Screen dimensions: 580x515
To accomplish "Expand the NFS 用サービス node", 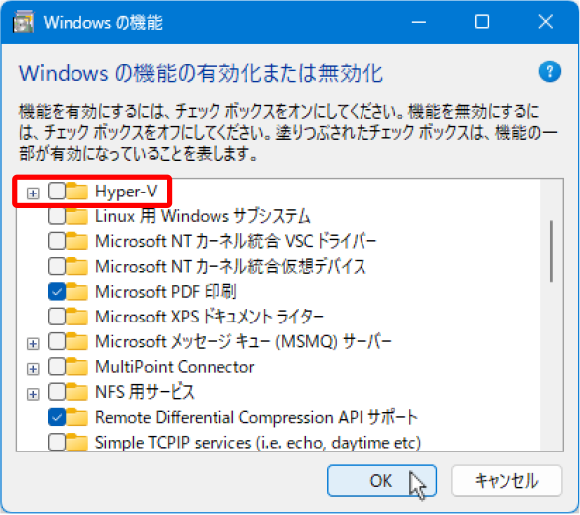I will pyautogui.click(x=33, y=394).
